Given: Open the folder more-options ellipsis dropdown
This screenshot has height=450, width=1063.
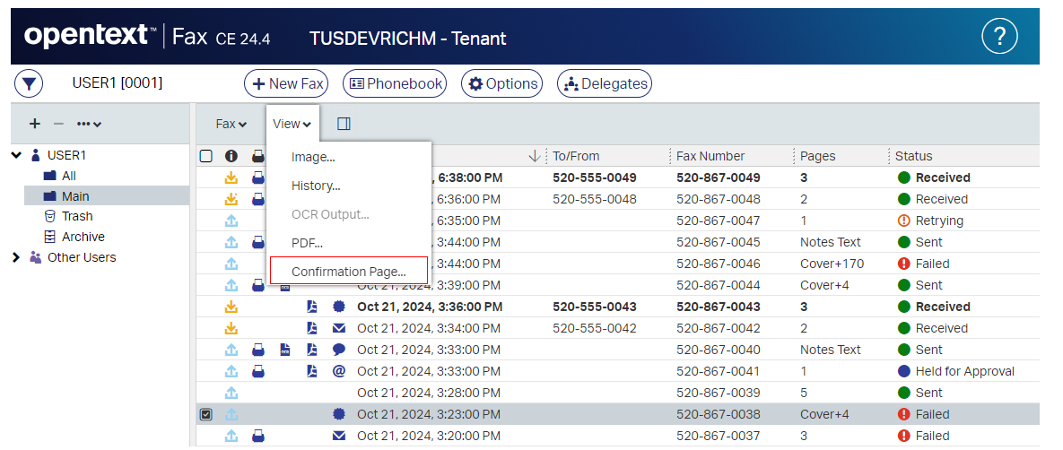Looking at the screenshot, I should tap(89, 124).
